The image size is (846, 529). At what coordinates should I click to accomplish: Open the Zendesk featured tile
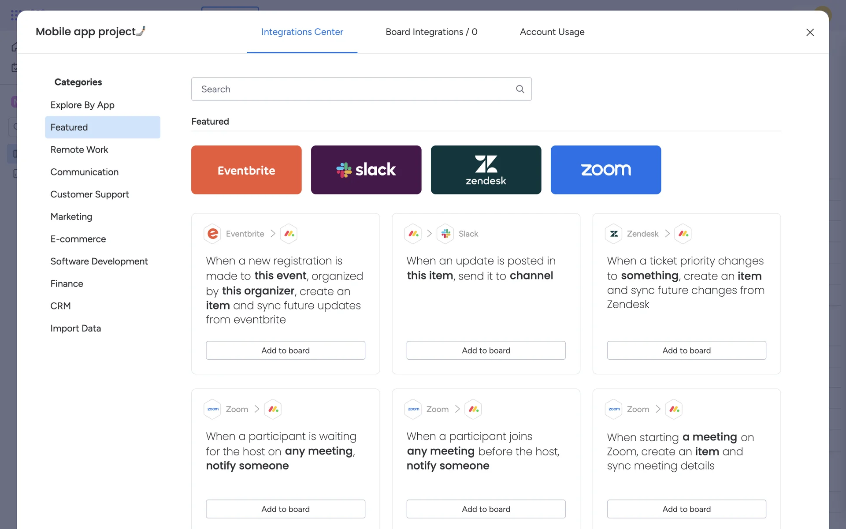click(486, 170)
